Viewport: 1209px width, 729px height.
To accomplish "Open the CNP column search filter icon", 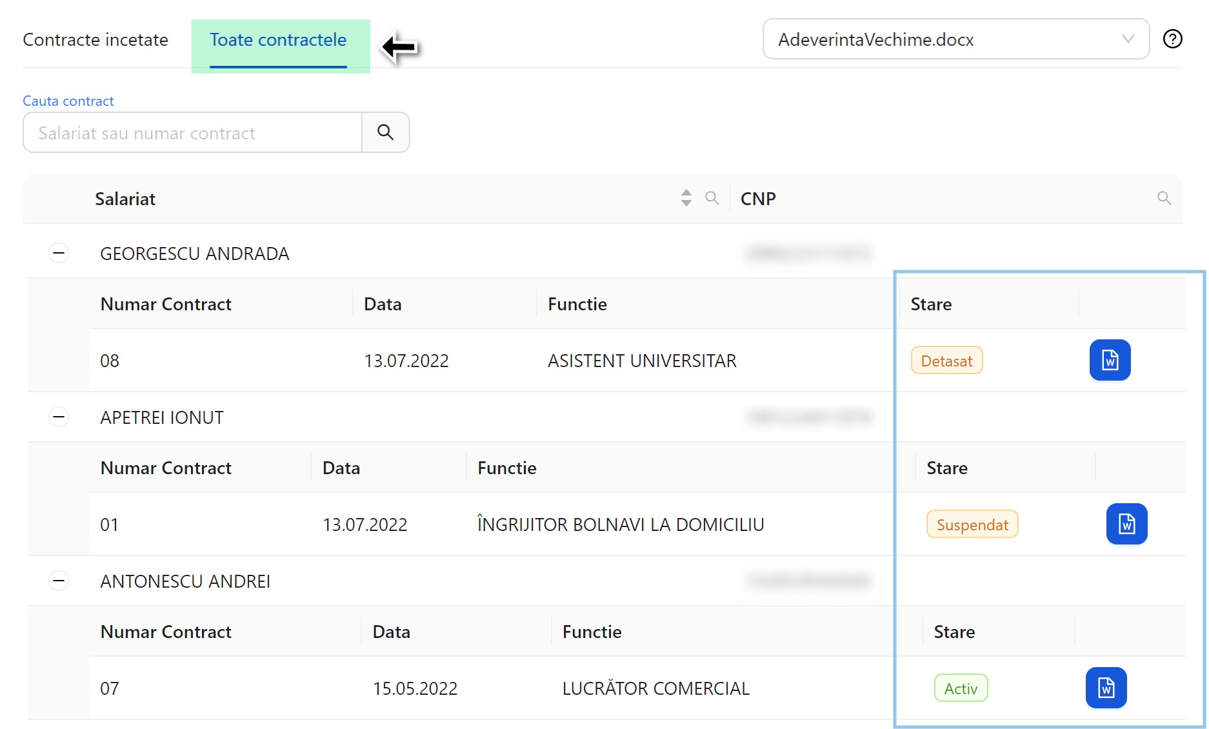I will click(1163, 198).
